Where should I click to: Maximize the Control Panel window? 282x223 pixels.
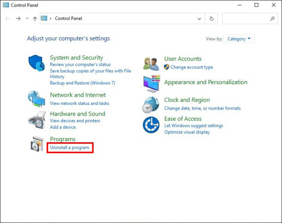coord(257,5)
